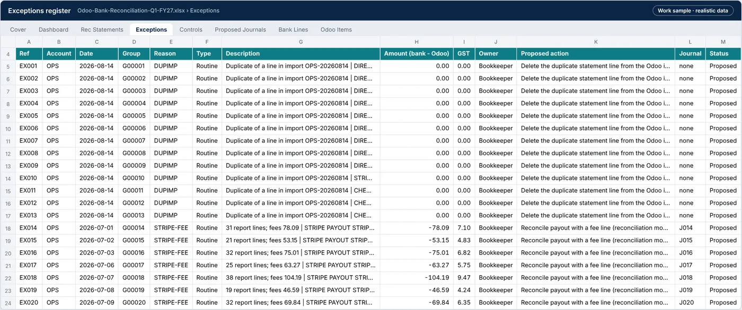Click the date cell 2026-07-09
The image size is (742, 310).
[x=96, y=303]
